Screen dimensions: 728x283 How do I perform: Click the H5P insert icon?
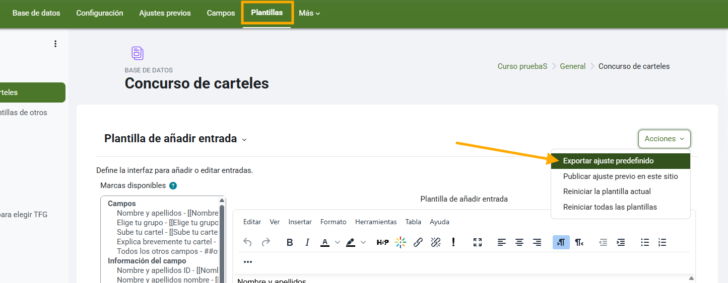click(x=382, y=242)
